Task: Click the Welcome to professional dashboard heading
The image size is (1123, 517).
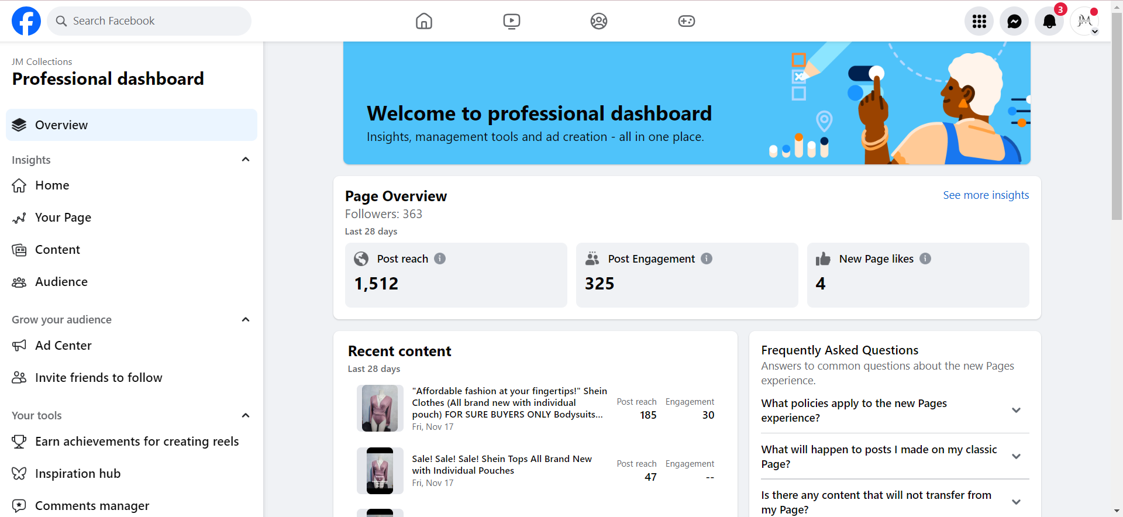Action: [539, 113]
